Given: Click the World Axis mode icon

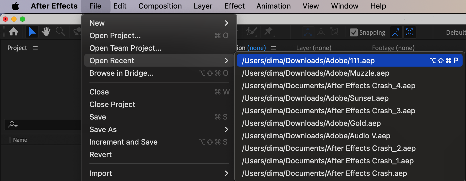Looking at the screenshot, I should (321, 32).
